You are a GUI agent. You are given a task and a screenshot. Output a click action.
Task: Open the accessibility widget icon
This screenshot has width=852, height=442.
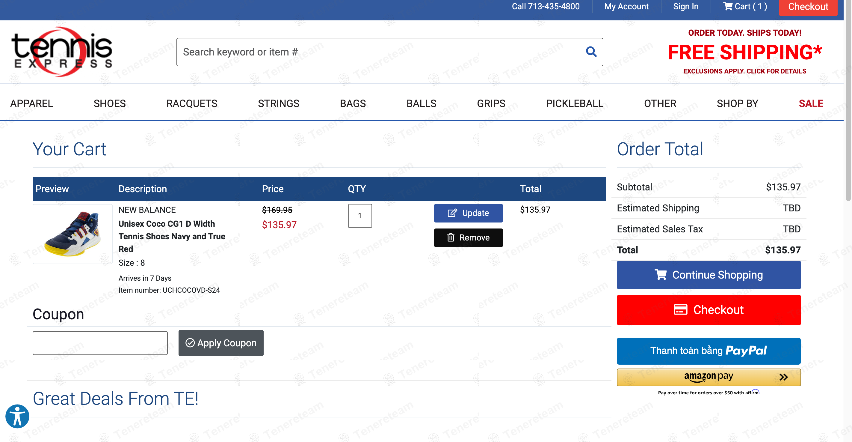(17, 416)
